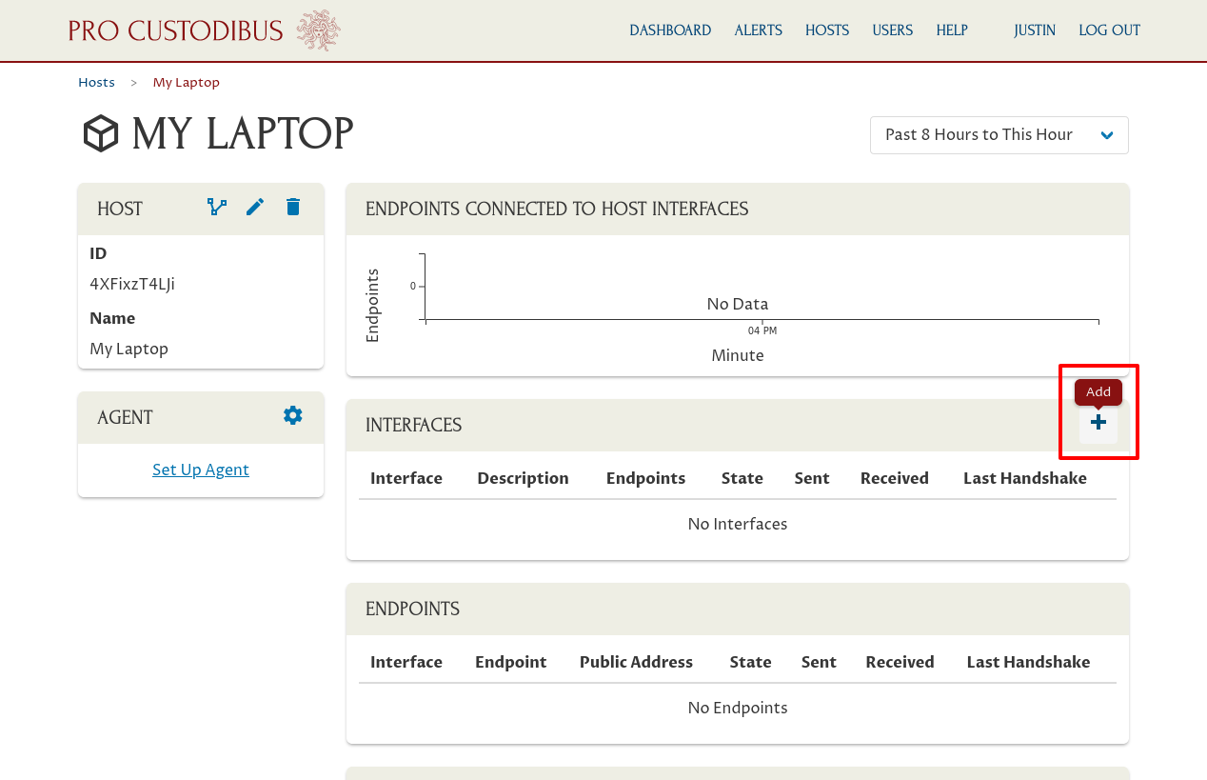Click the Interfaces table Description header

click(x=523, y=478)
